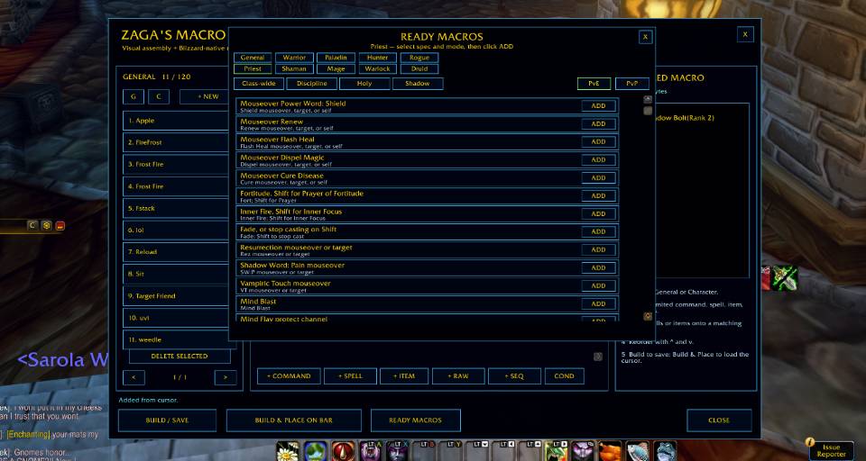Image resolution: width=866 pixels, height=461 pixels.
Task: Add the Vampiric Touch mouseover macro
Action: (599, 285)
